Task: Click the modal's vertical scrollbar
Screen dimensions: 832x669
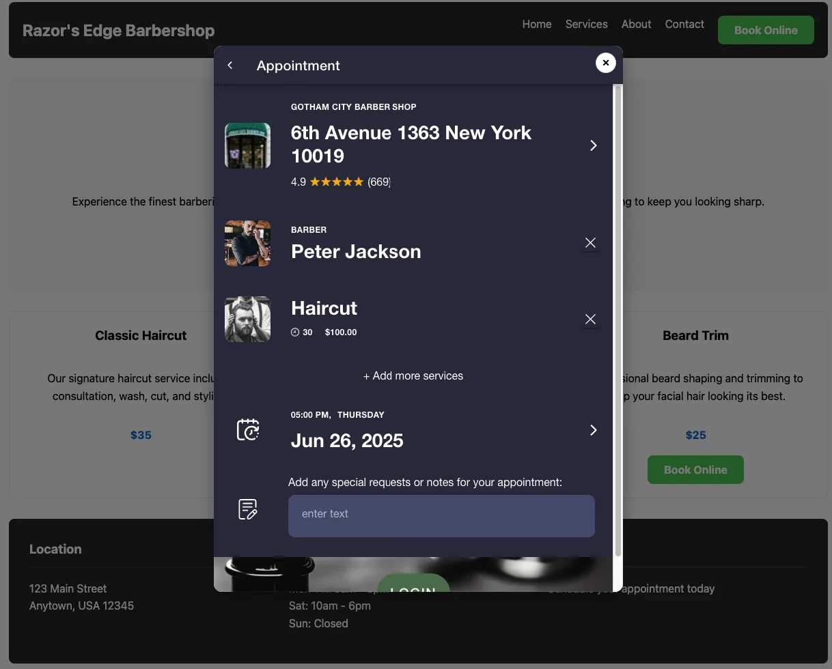Action: tap(618, 320)
